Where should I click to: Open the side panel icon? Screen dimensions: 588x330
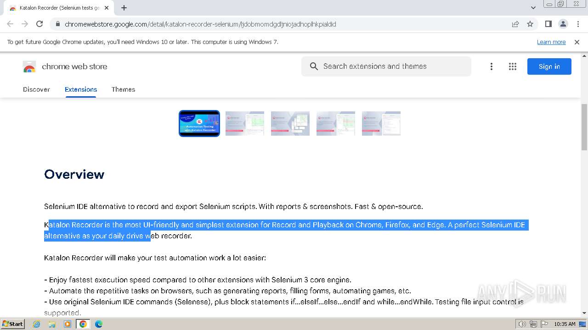tap(548, 24)
